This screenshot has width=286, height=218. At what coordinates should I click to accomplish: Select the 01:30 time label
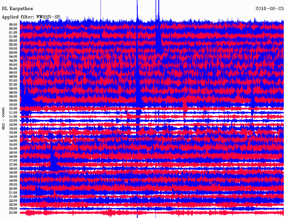coord(13,37)
